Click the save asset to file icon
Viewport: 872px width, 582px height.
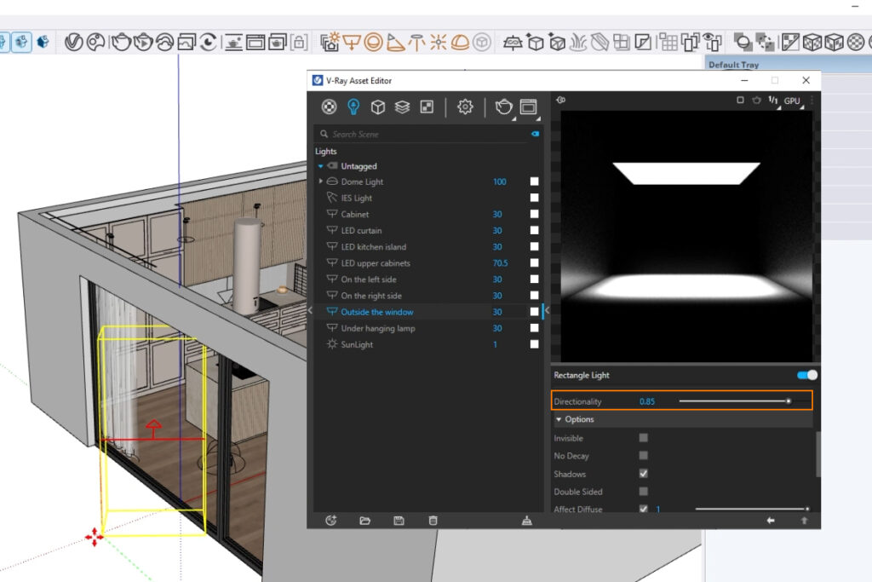tap(399, 521)
